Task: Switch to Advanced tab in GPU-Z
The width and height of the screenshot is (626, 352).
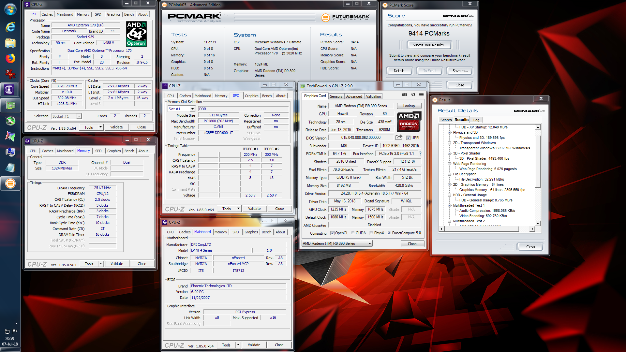Action: (x=354, y=96)
